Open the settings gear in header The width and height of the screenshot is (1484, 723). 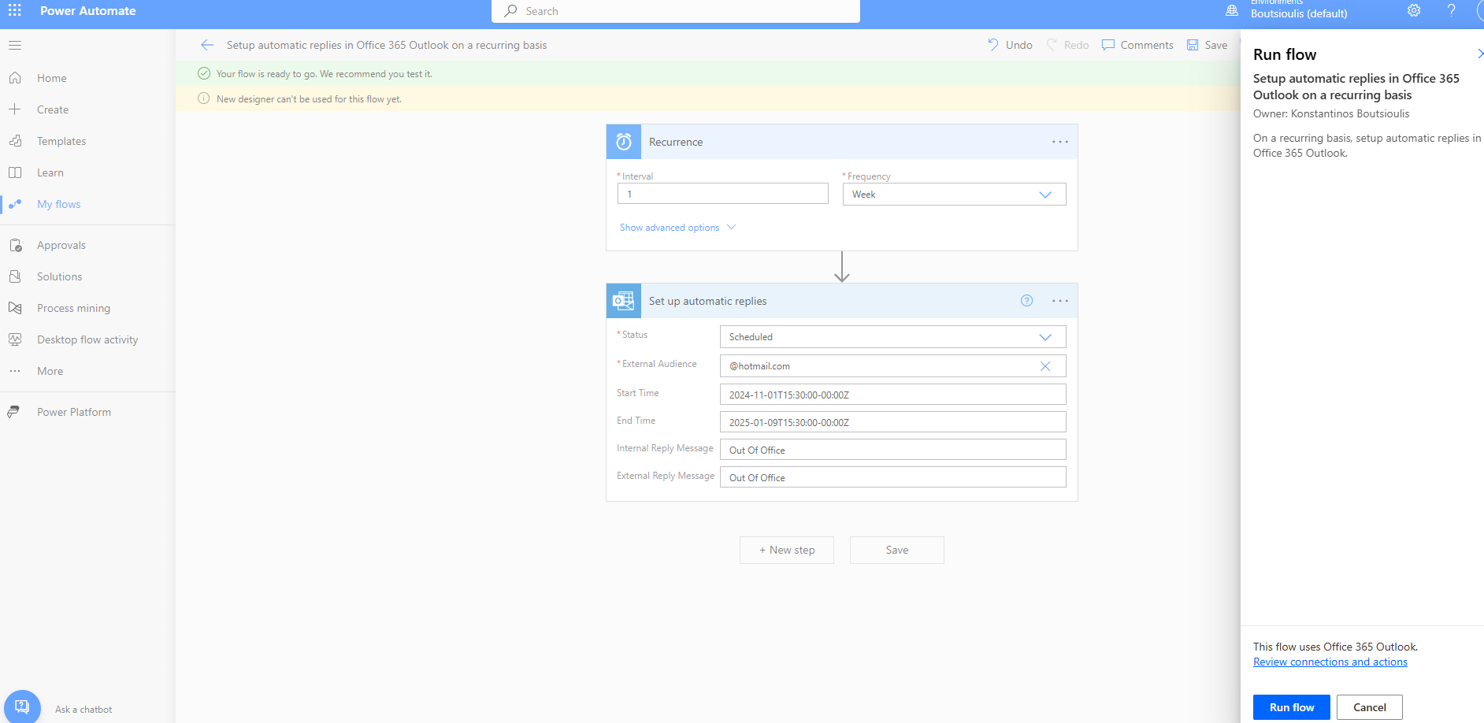(1414, 10)
